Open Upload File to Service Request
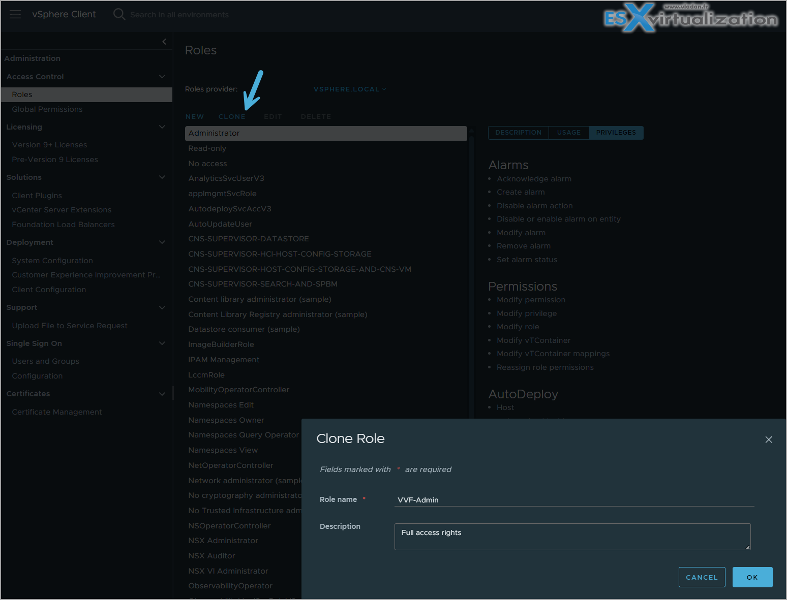 click(x=70, y=326)
